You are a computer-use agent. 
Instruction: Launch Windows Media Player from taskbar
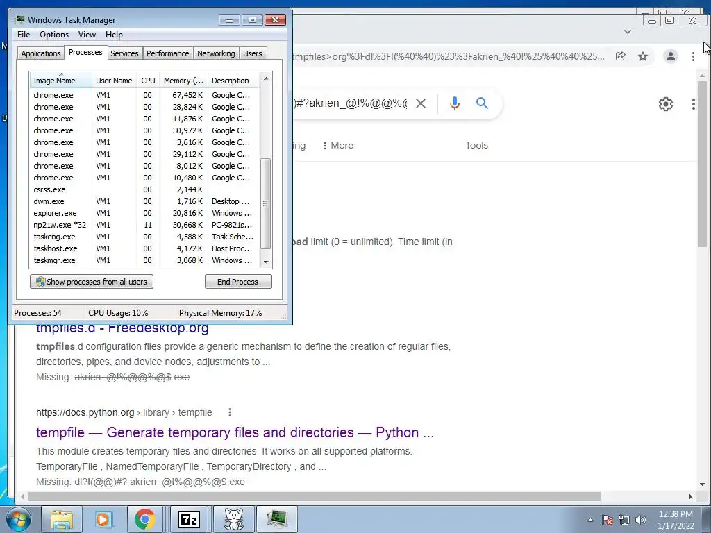click(103, 519)
